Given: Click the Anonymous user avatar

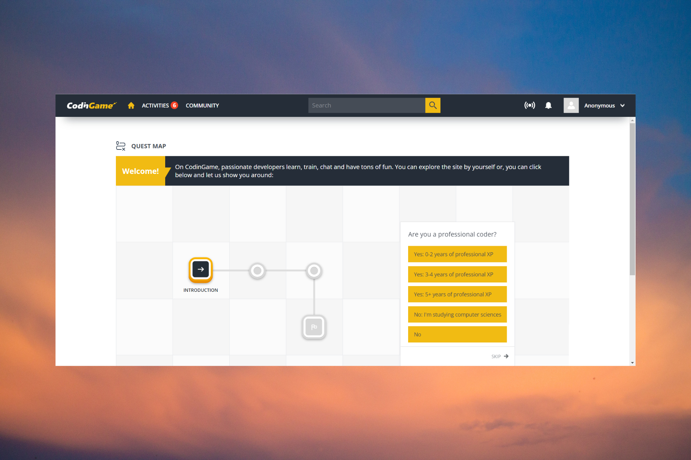Looking at the screenshot, I should (x=571, y=105).
